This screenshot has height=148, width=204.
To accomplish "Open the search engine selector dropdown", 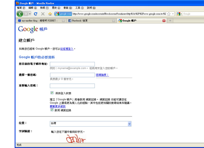I will pos(180,14).
